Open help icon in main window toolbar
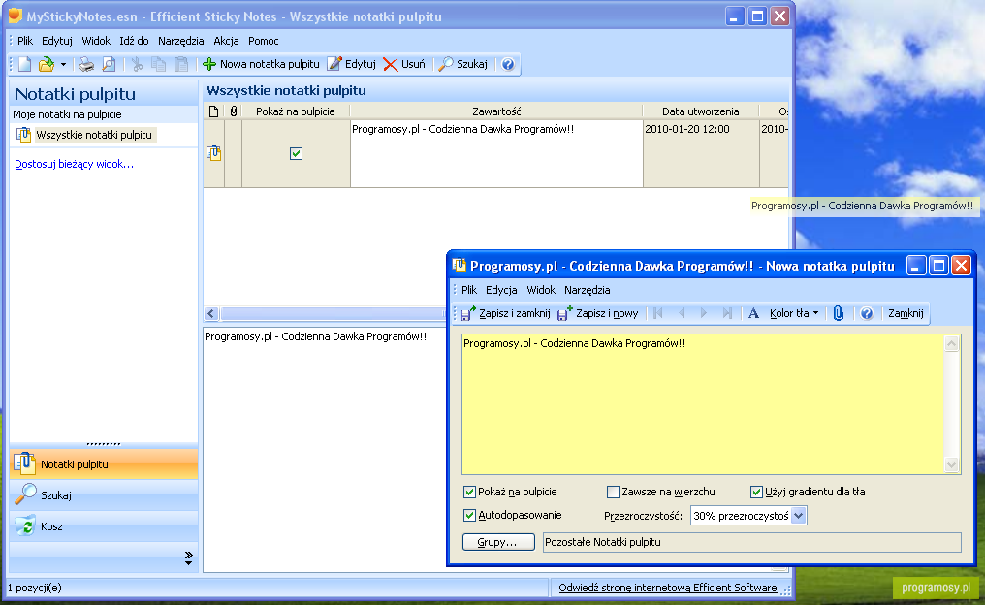 tap(508, 64)
